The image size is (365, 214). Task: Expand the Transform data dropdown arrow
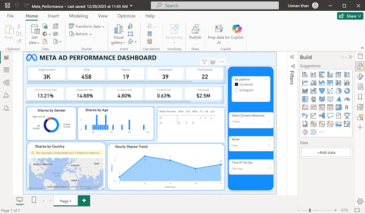(x=104, y=27)
